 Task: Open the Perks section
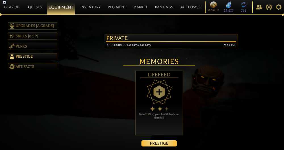33,46
